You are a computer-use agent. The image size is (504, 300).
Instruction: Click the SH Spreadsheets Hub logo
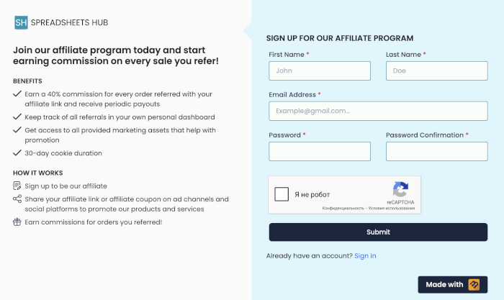[61, 22]
